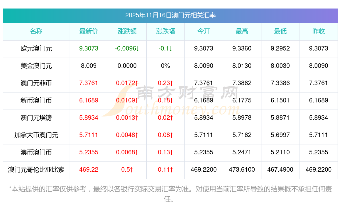Select the 涨跌额 column header
Viewport: 341px width, 208px height.
127,31
